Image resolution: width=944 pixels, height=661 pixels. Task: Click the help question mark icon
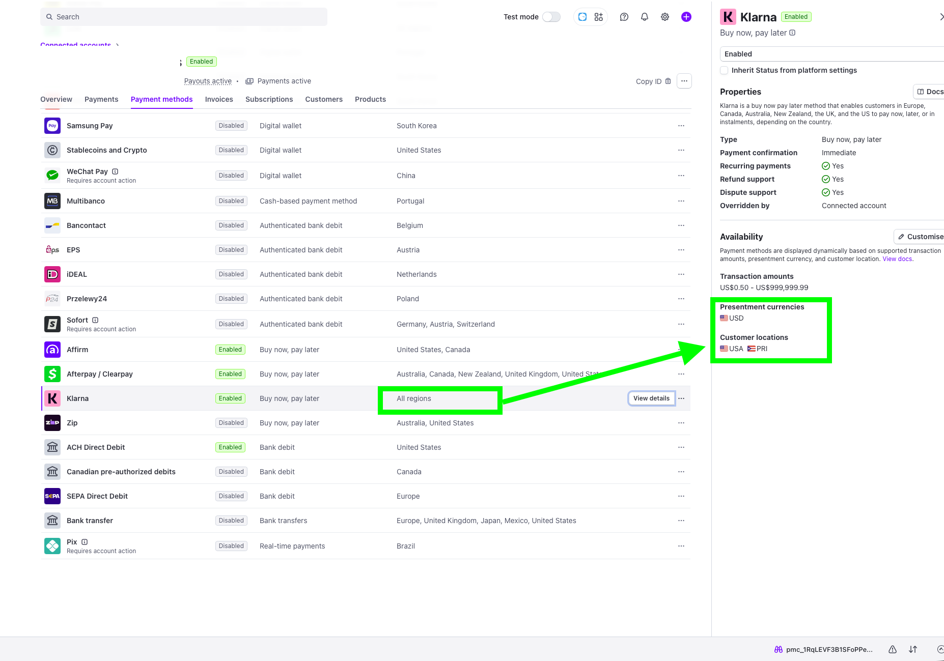624,17
